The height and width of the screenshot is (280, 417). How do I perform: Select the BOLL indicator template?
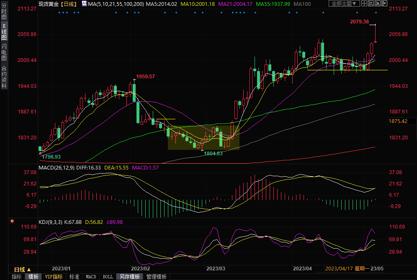108,277
